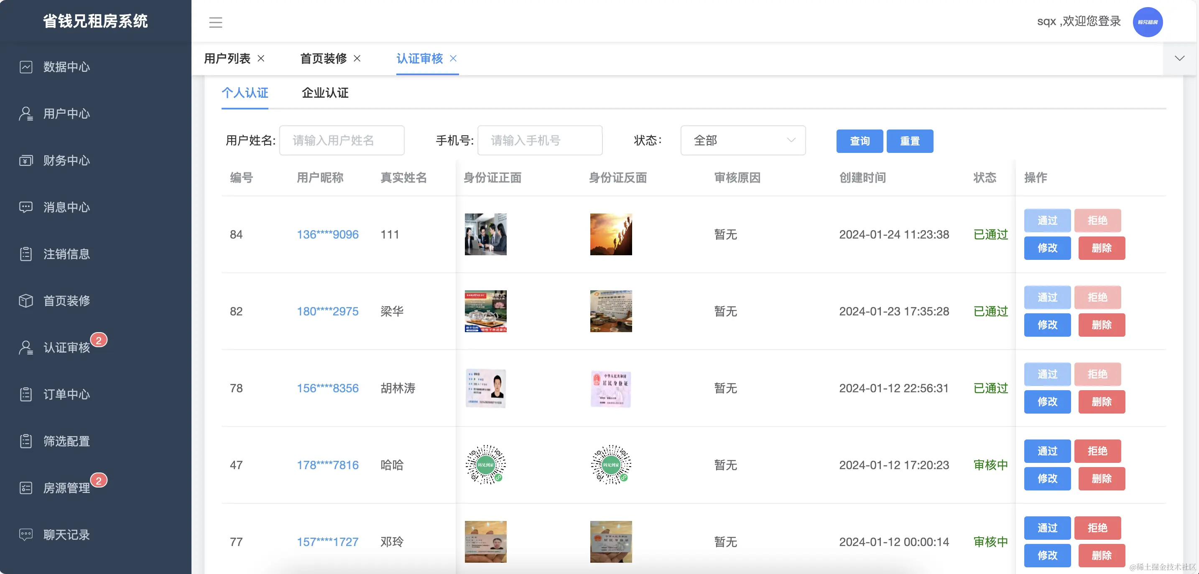
Task: Approve record 47 with 通过 button
Action: tap(1047, 451)
